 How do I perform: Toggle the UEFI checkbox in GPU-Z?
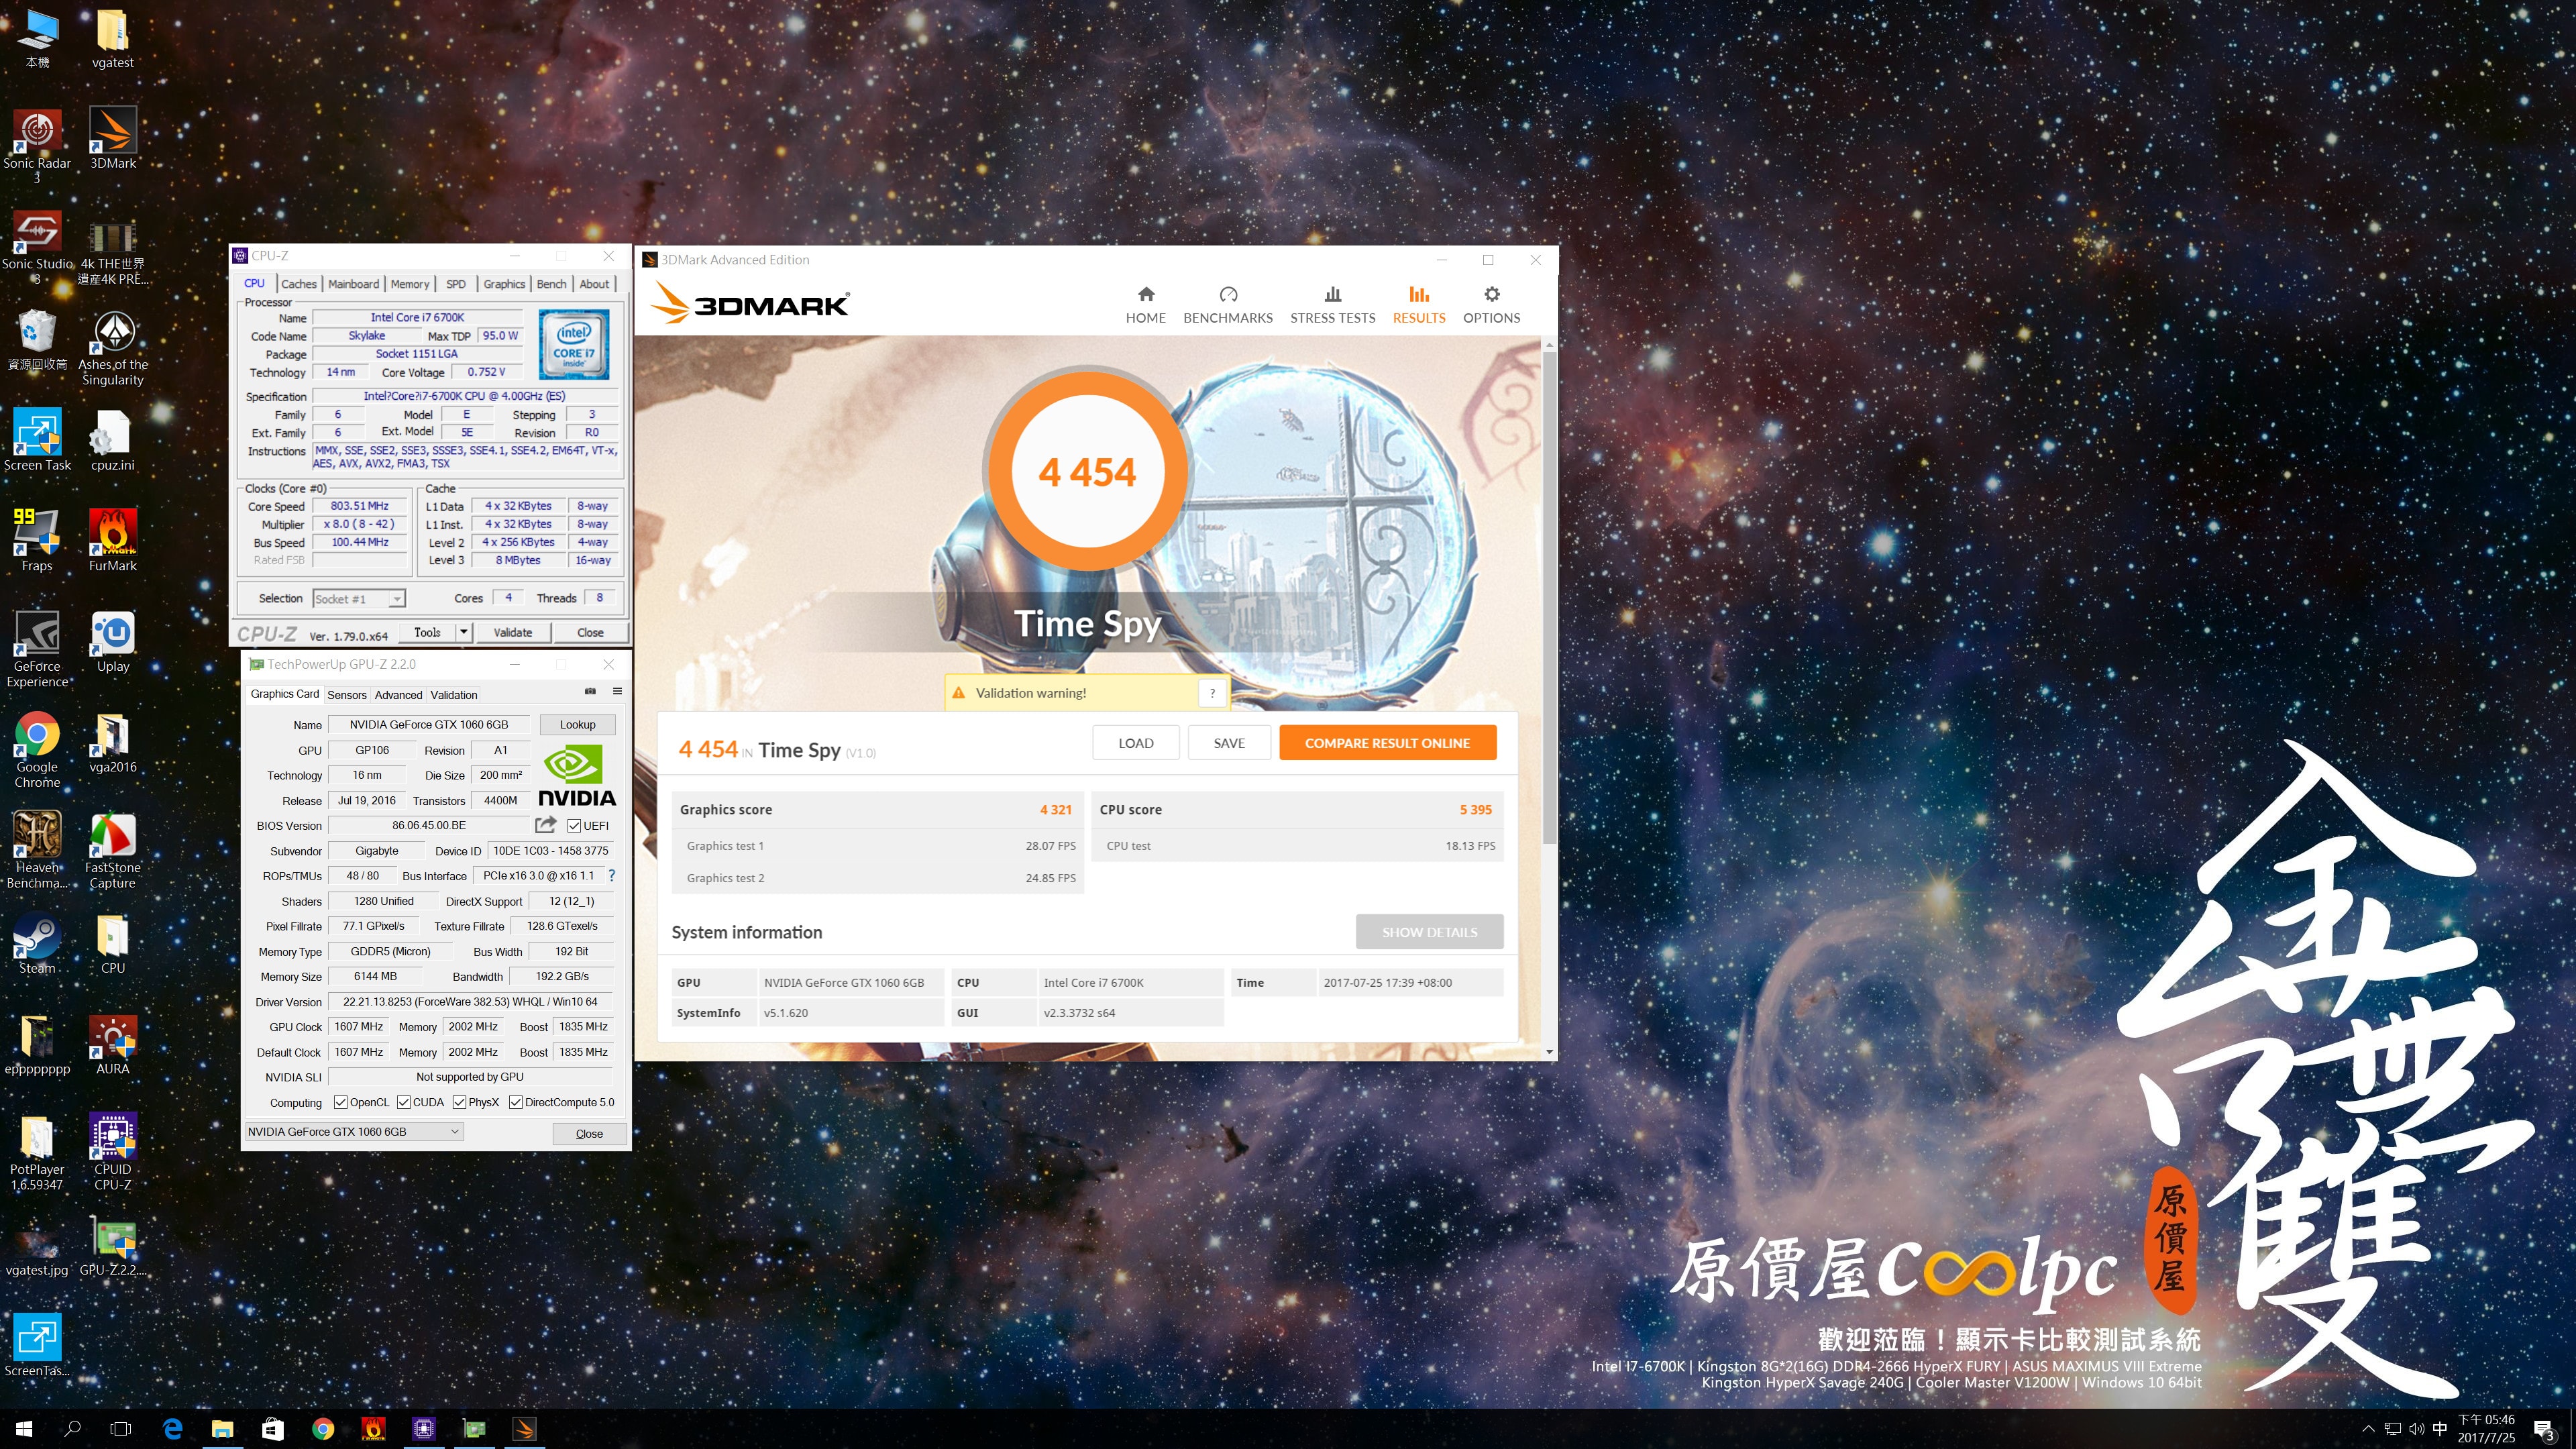pyautogui.click(x=574, y=825)
